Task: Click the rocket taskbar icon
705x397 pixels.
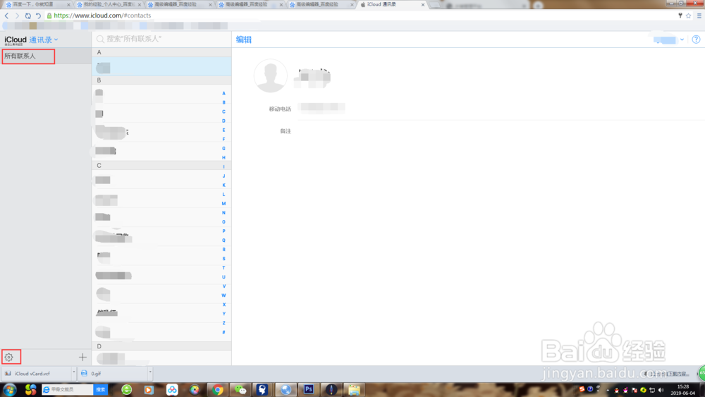Action: tap(331, 389)
